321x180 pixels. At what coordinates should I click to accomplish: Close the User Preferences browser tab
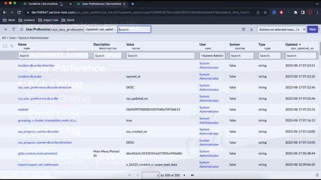pos(124,4)
